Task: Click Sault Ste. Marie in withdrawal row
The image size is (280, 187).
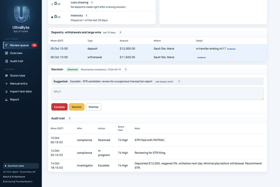Action: (164, 57)
